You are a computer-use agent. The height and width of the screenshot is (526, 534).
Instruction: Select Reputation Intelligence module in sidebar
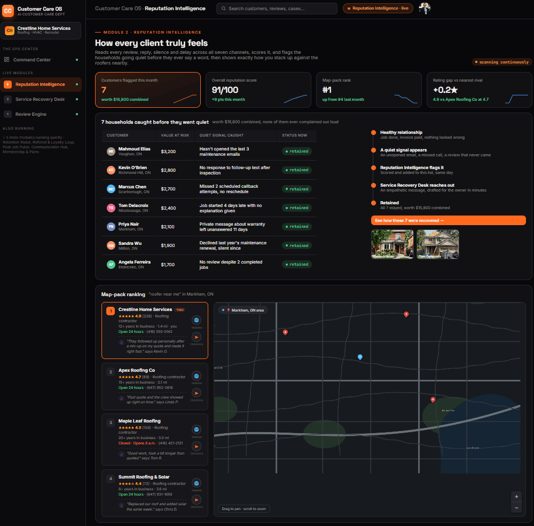click(41, 84)
